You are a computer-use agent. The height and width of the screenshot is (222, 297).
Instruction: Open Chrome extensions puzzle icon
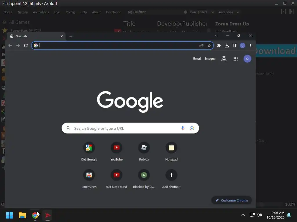[x=219, y=45]
